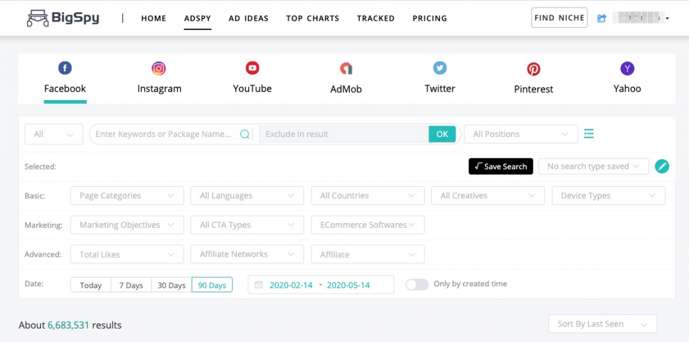Click the Exclude in result field
The image size is (689, 342).
(x=344, y=134)
